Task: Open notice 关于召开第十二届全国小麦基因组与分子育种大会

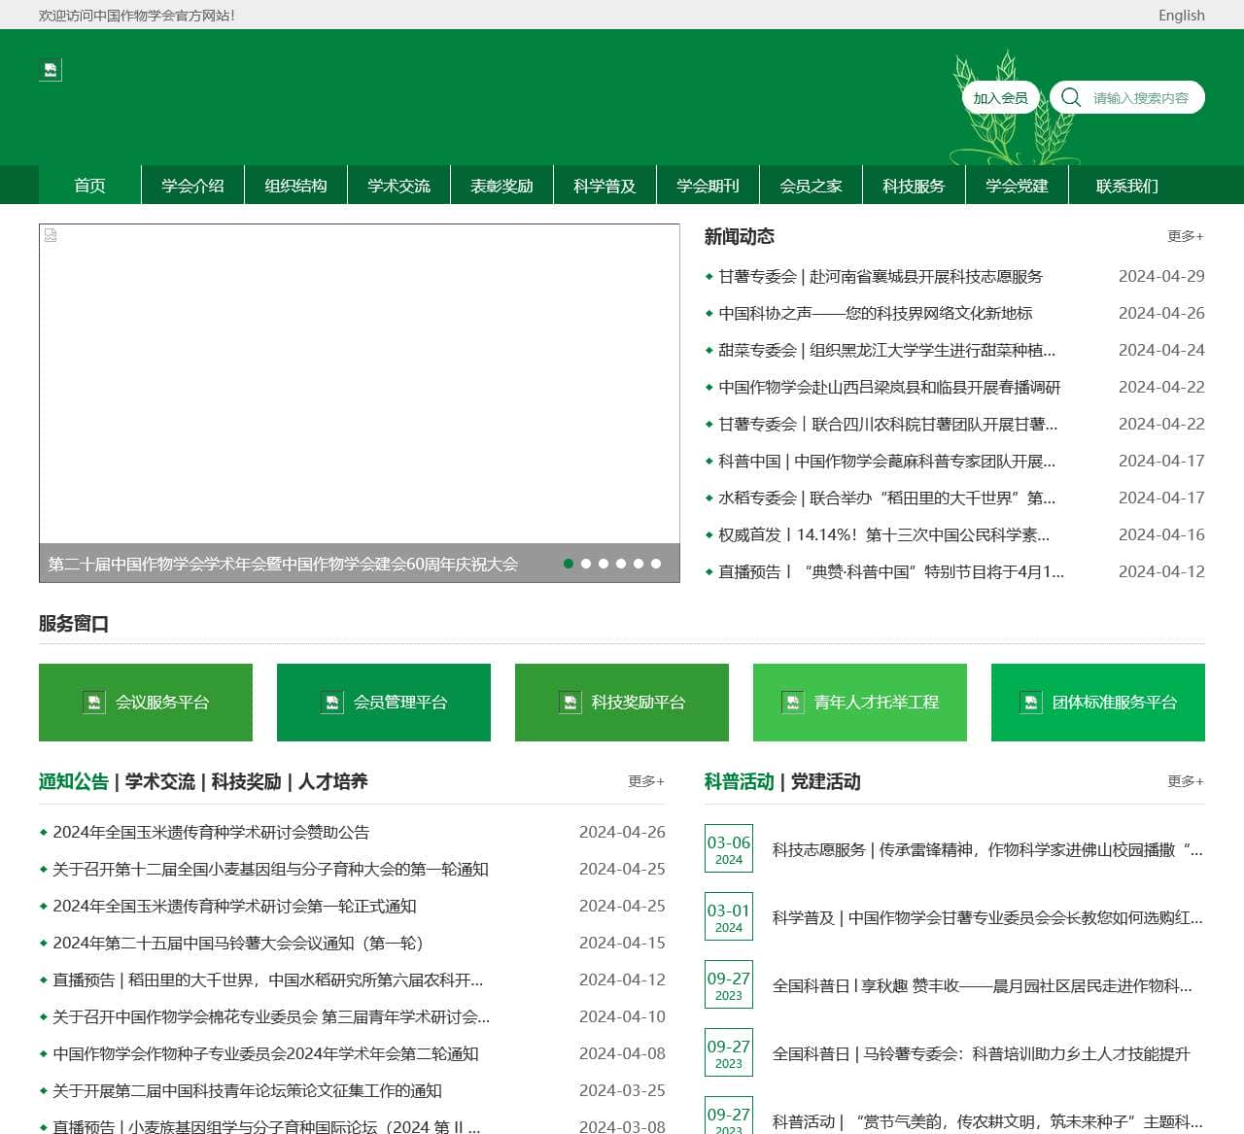Action: coord(270,869)
